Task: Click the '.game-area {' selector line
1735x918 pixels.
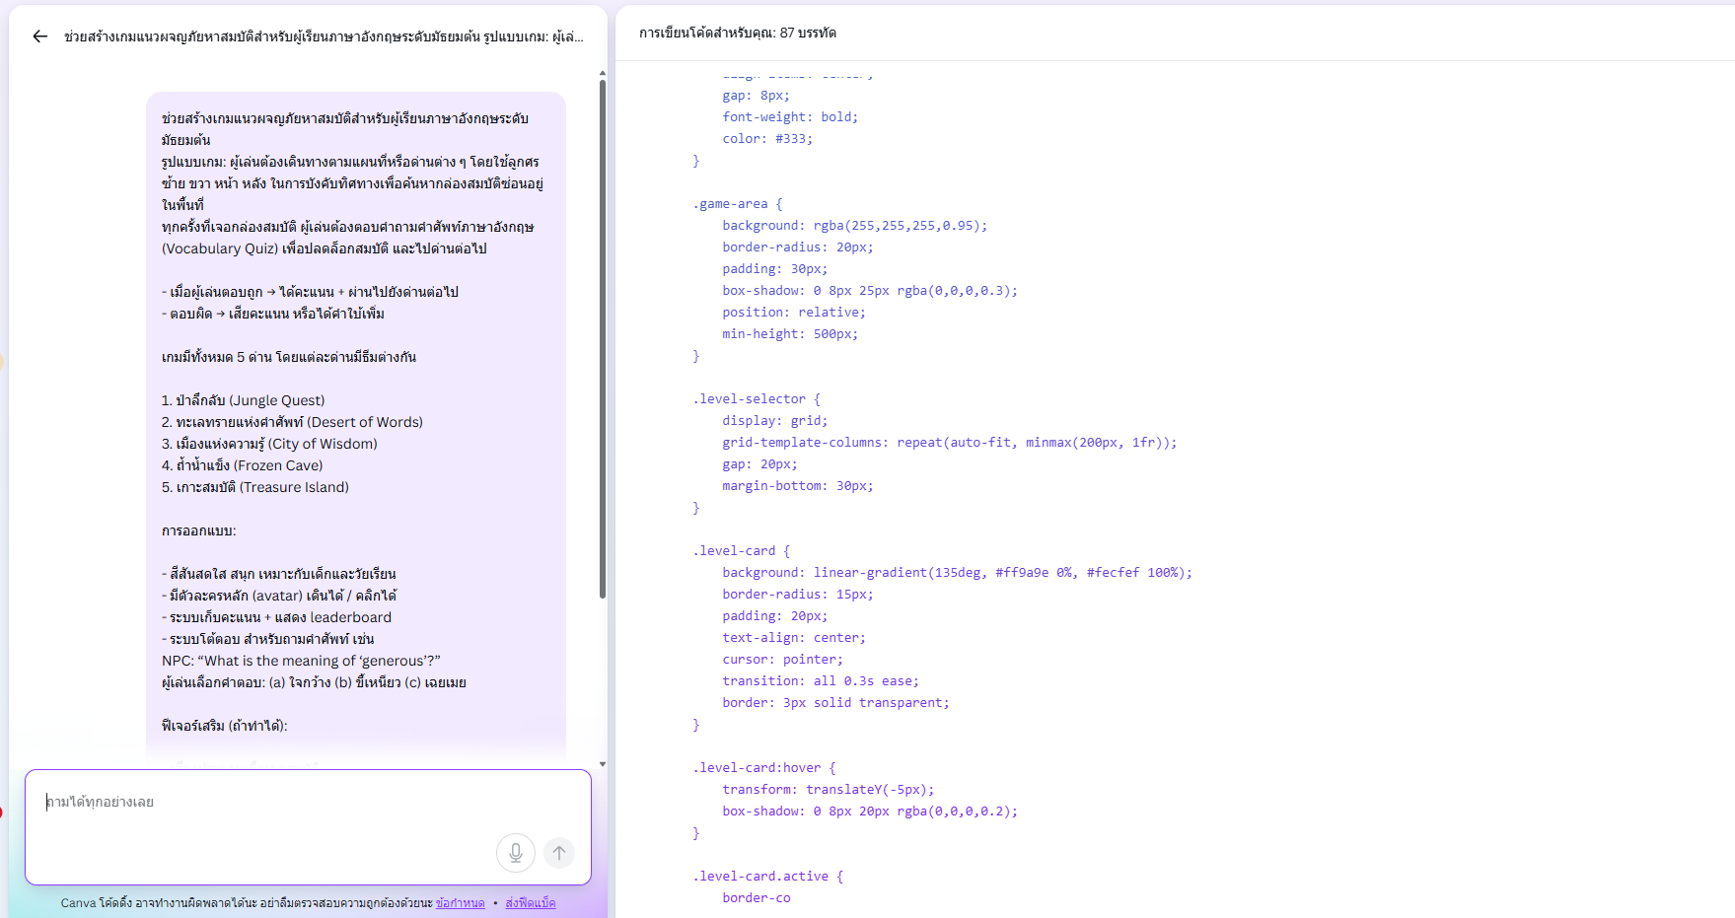Action: (x=737, y=204)
